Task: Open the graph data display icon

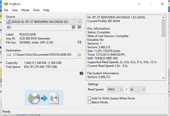Action: 81,73
